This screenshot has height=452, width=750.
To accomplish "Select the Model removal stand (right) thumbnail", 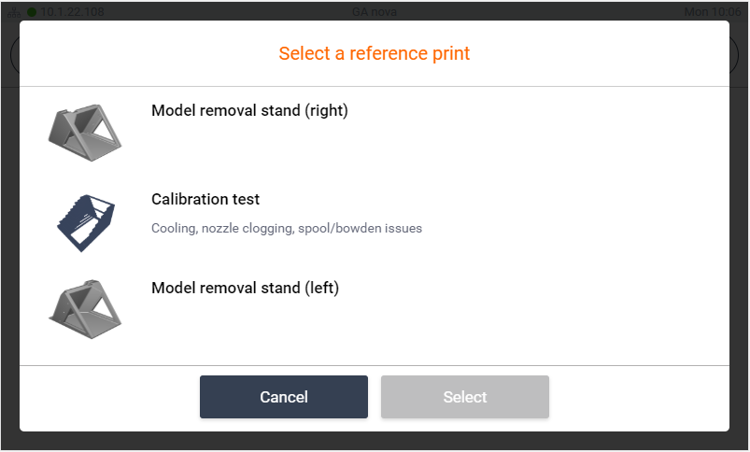I will point(85,133).
